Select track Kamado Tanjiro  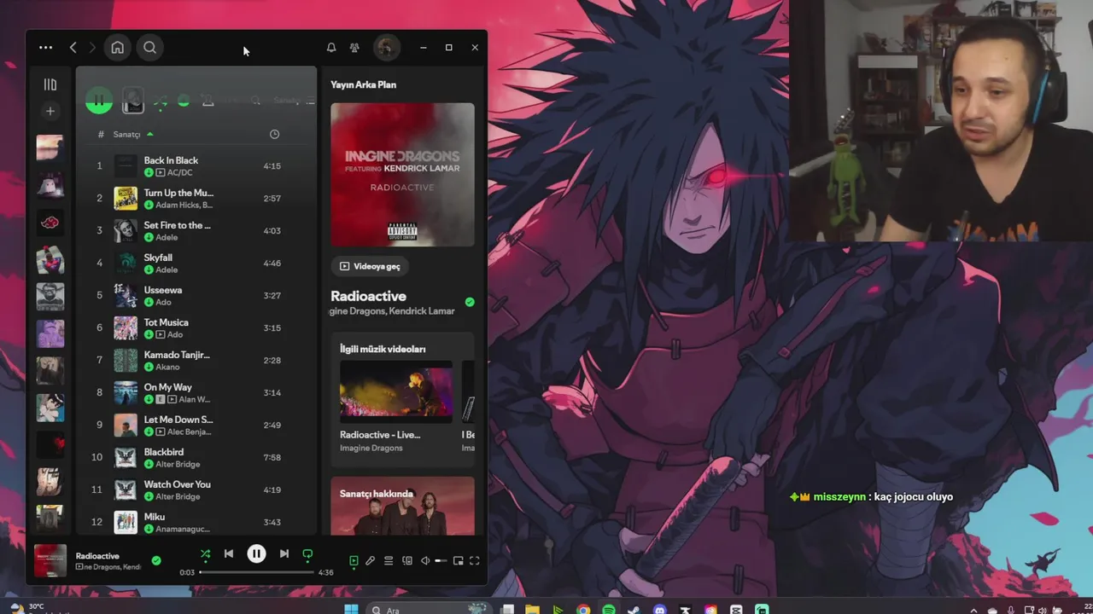coord(196,360)
